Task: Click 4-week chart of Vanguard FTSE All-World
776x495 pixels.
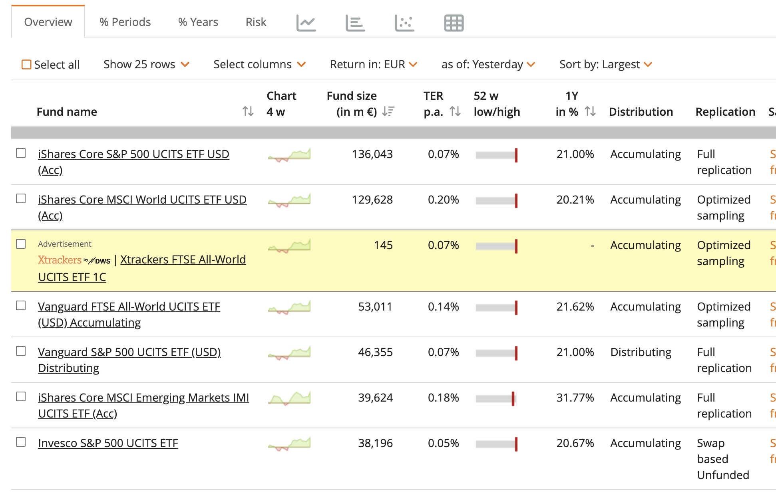Action: (289, 307)
